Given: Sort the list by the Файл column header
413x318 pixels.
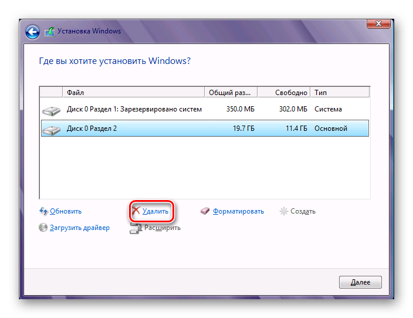Looking at the screenshot, I should [133, 92].
